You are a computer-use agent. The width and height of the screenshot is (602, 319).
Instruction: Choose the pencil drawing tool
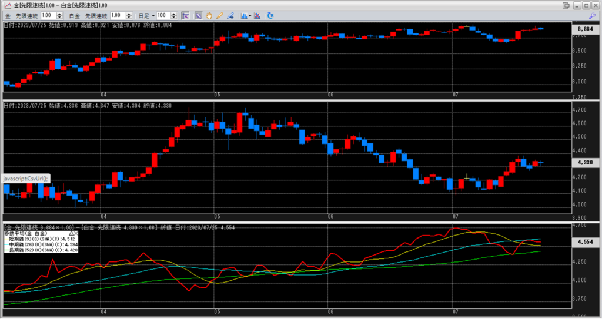pos(218,15)
